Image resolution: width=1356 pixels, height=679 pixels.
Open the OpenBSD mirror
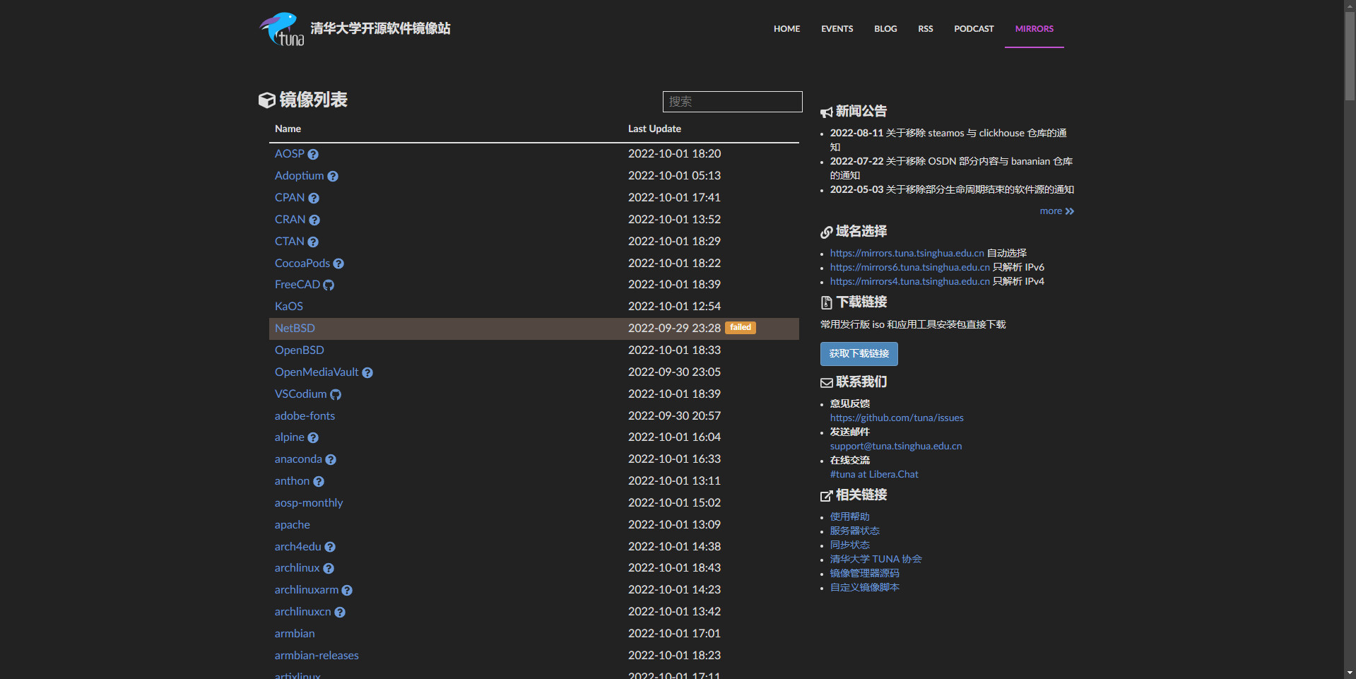coord(300,350)
